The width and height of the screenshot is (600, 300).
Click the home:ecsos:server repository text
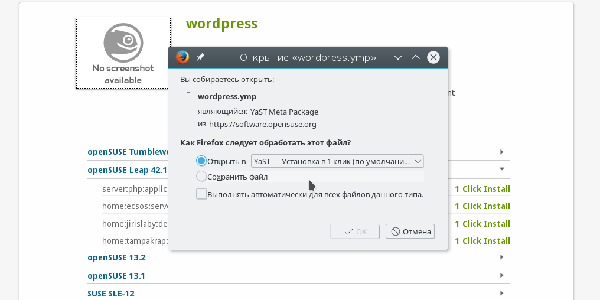(135, 206)
